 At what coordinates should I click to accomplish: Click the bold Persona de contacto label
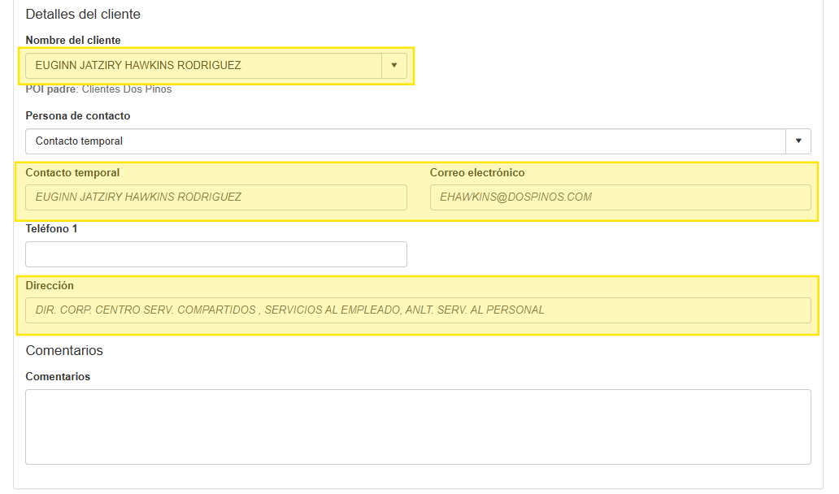click(78, 116)
